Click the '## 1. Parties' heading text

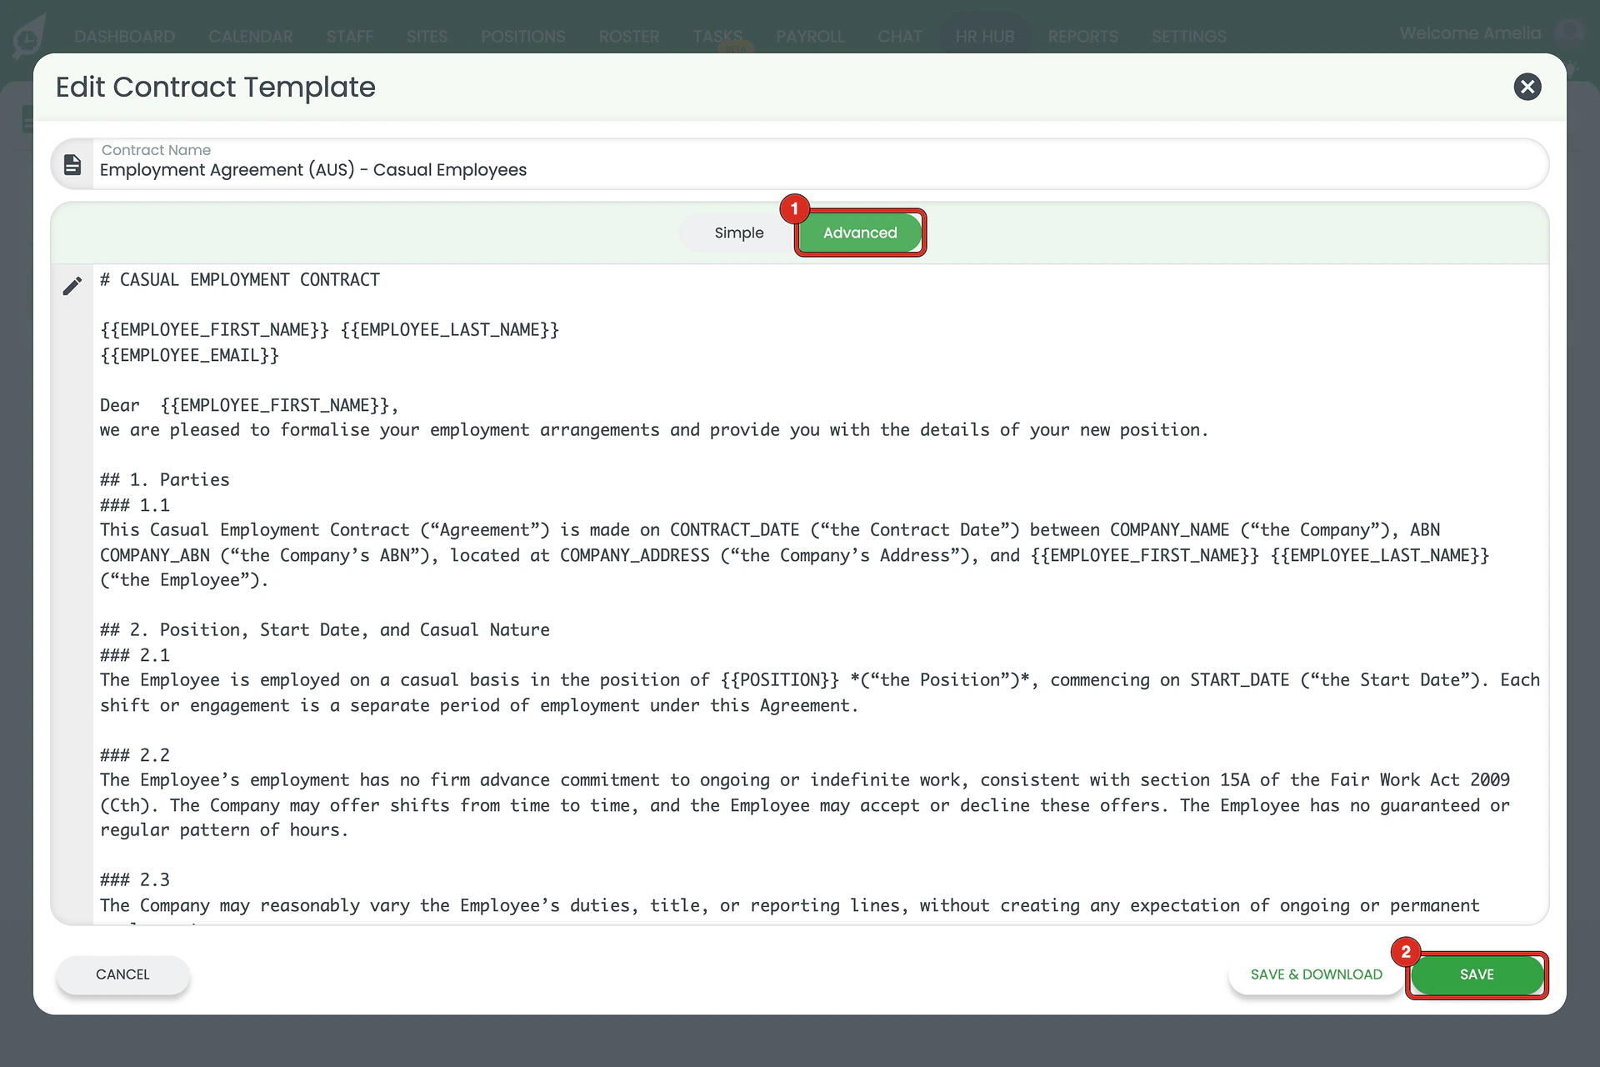[164, 480]
